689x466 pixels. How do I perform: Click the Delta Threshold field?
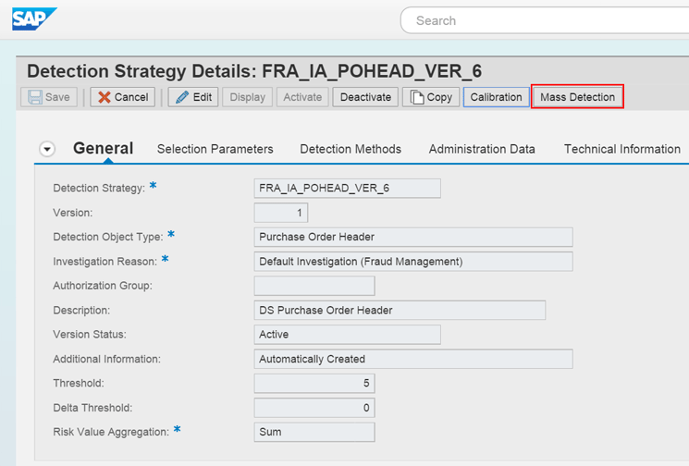click(314, 408)
